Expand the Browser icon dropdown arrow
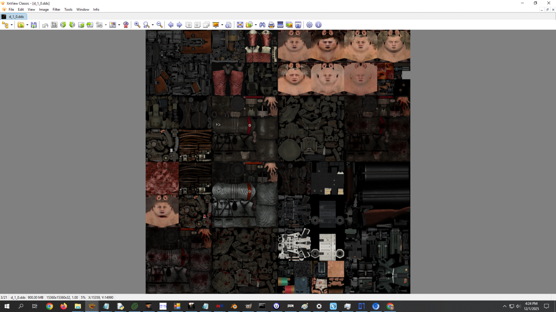 tap(11, 25)
